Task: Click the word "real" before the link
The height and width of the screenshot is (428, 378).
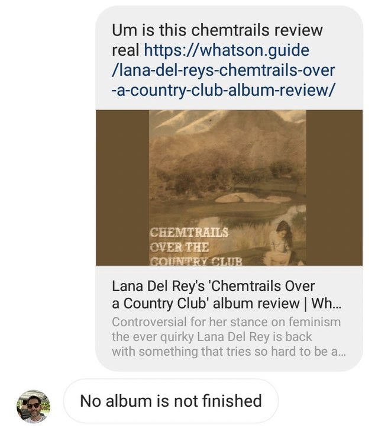Action: click(x=126, y=50)
